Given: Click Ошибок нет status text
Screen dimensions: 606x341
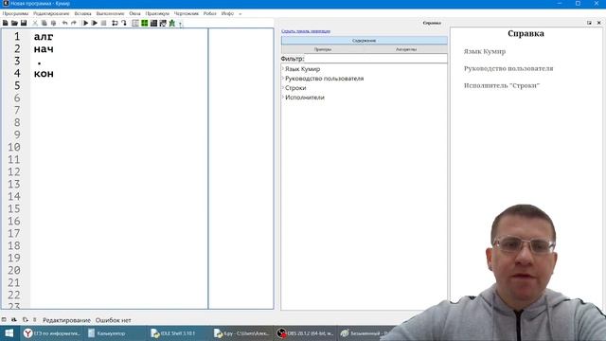Looking at the screenshot, I should click(114, 320).
